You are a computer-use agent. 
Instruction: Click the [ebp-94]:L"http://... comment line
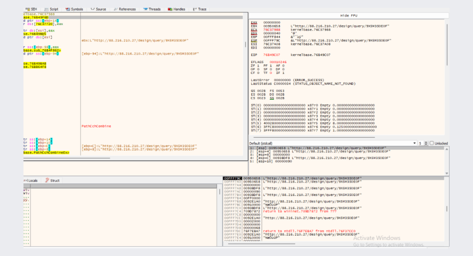pyautogui.click(x=140, y=54)
